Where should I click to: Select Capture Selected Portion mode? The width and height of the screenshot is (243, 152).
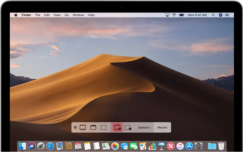point(104,127)
